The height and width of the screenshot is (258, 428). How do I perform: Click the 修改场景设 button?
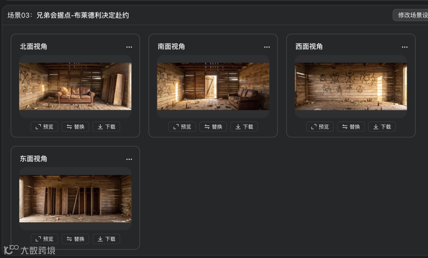411,15
